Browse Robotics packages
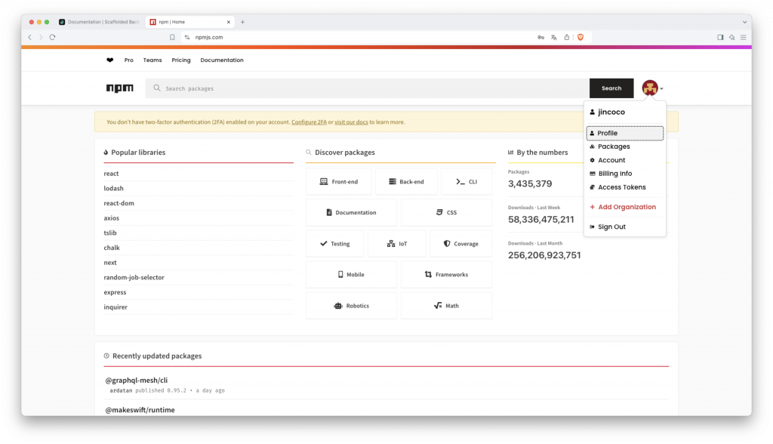 point(351,306)
